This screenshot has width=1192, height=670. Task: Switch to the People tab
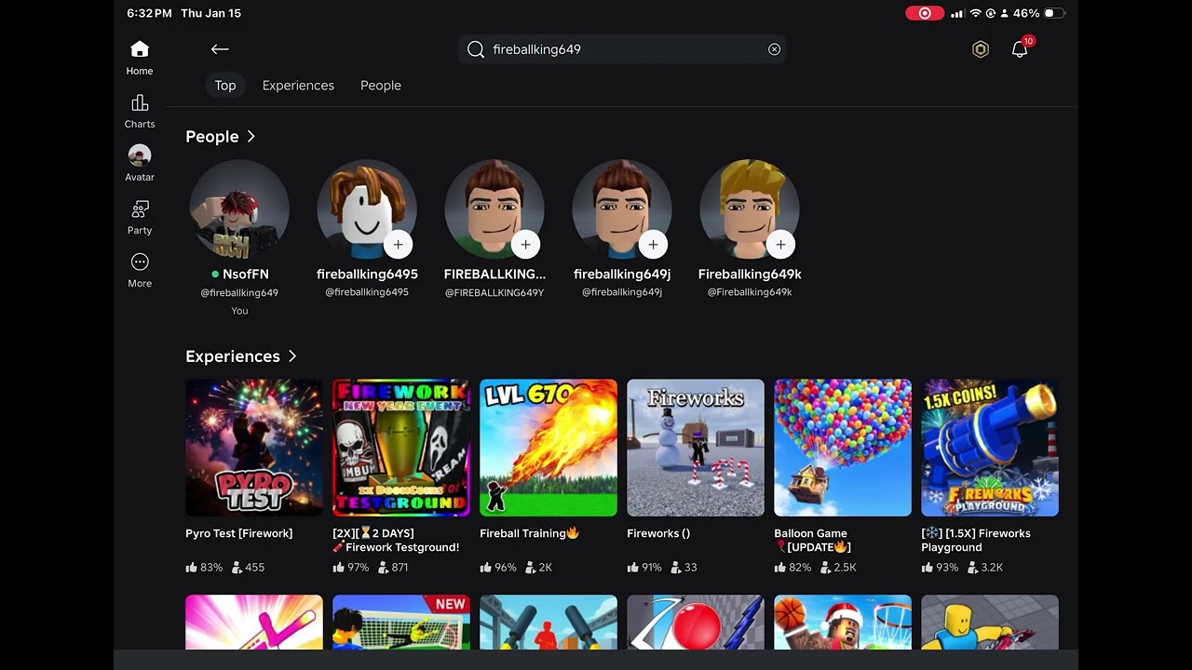(381, 86)
